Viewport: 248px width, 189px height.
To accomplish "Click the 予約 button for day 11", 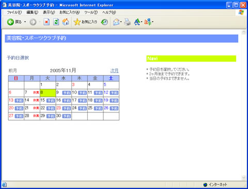I will 98,93.
